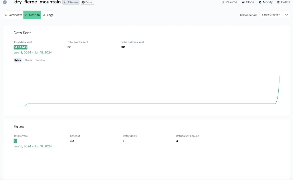Switch chart view to Blocks
This screenshot has height=180, width=293.
28,60
